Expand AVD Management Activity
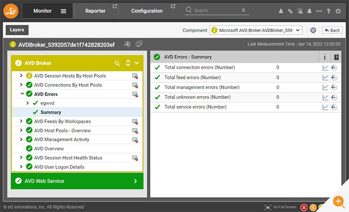Viewport: 349px width, 212px height. click(21, 140)
